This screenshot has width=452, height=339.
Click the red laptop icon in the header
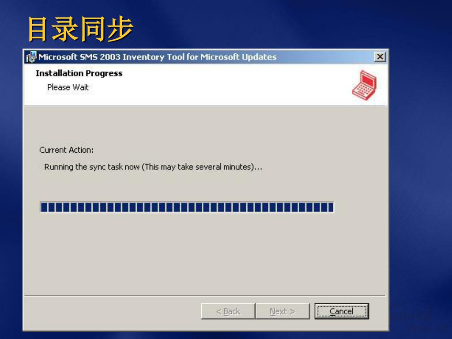[x=364, y=85]
